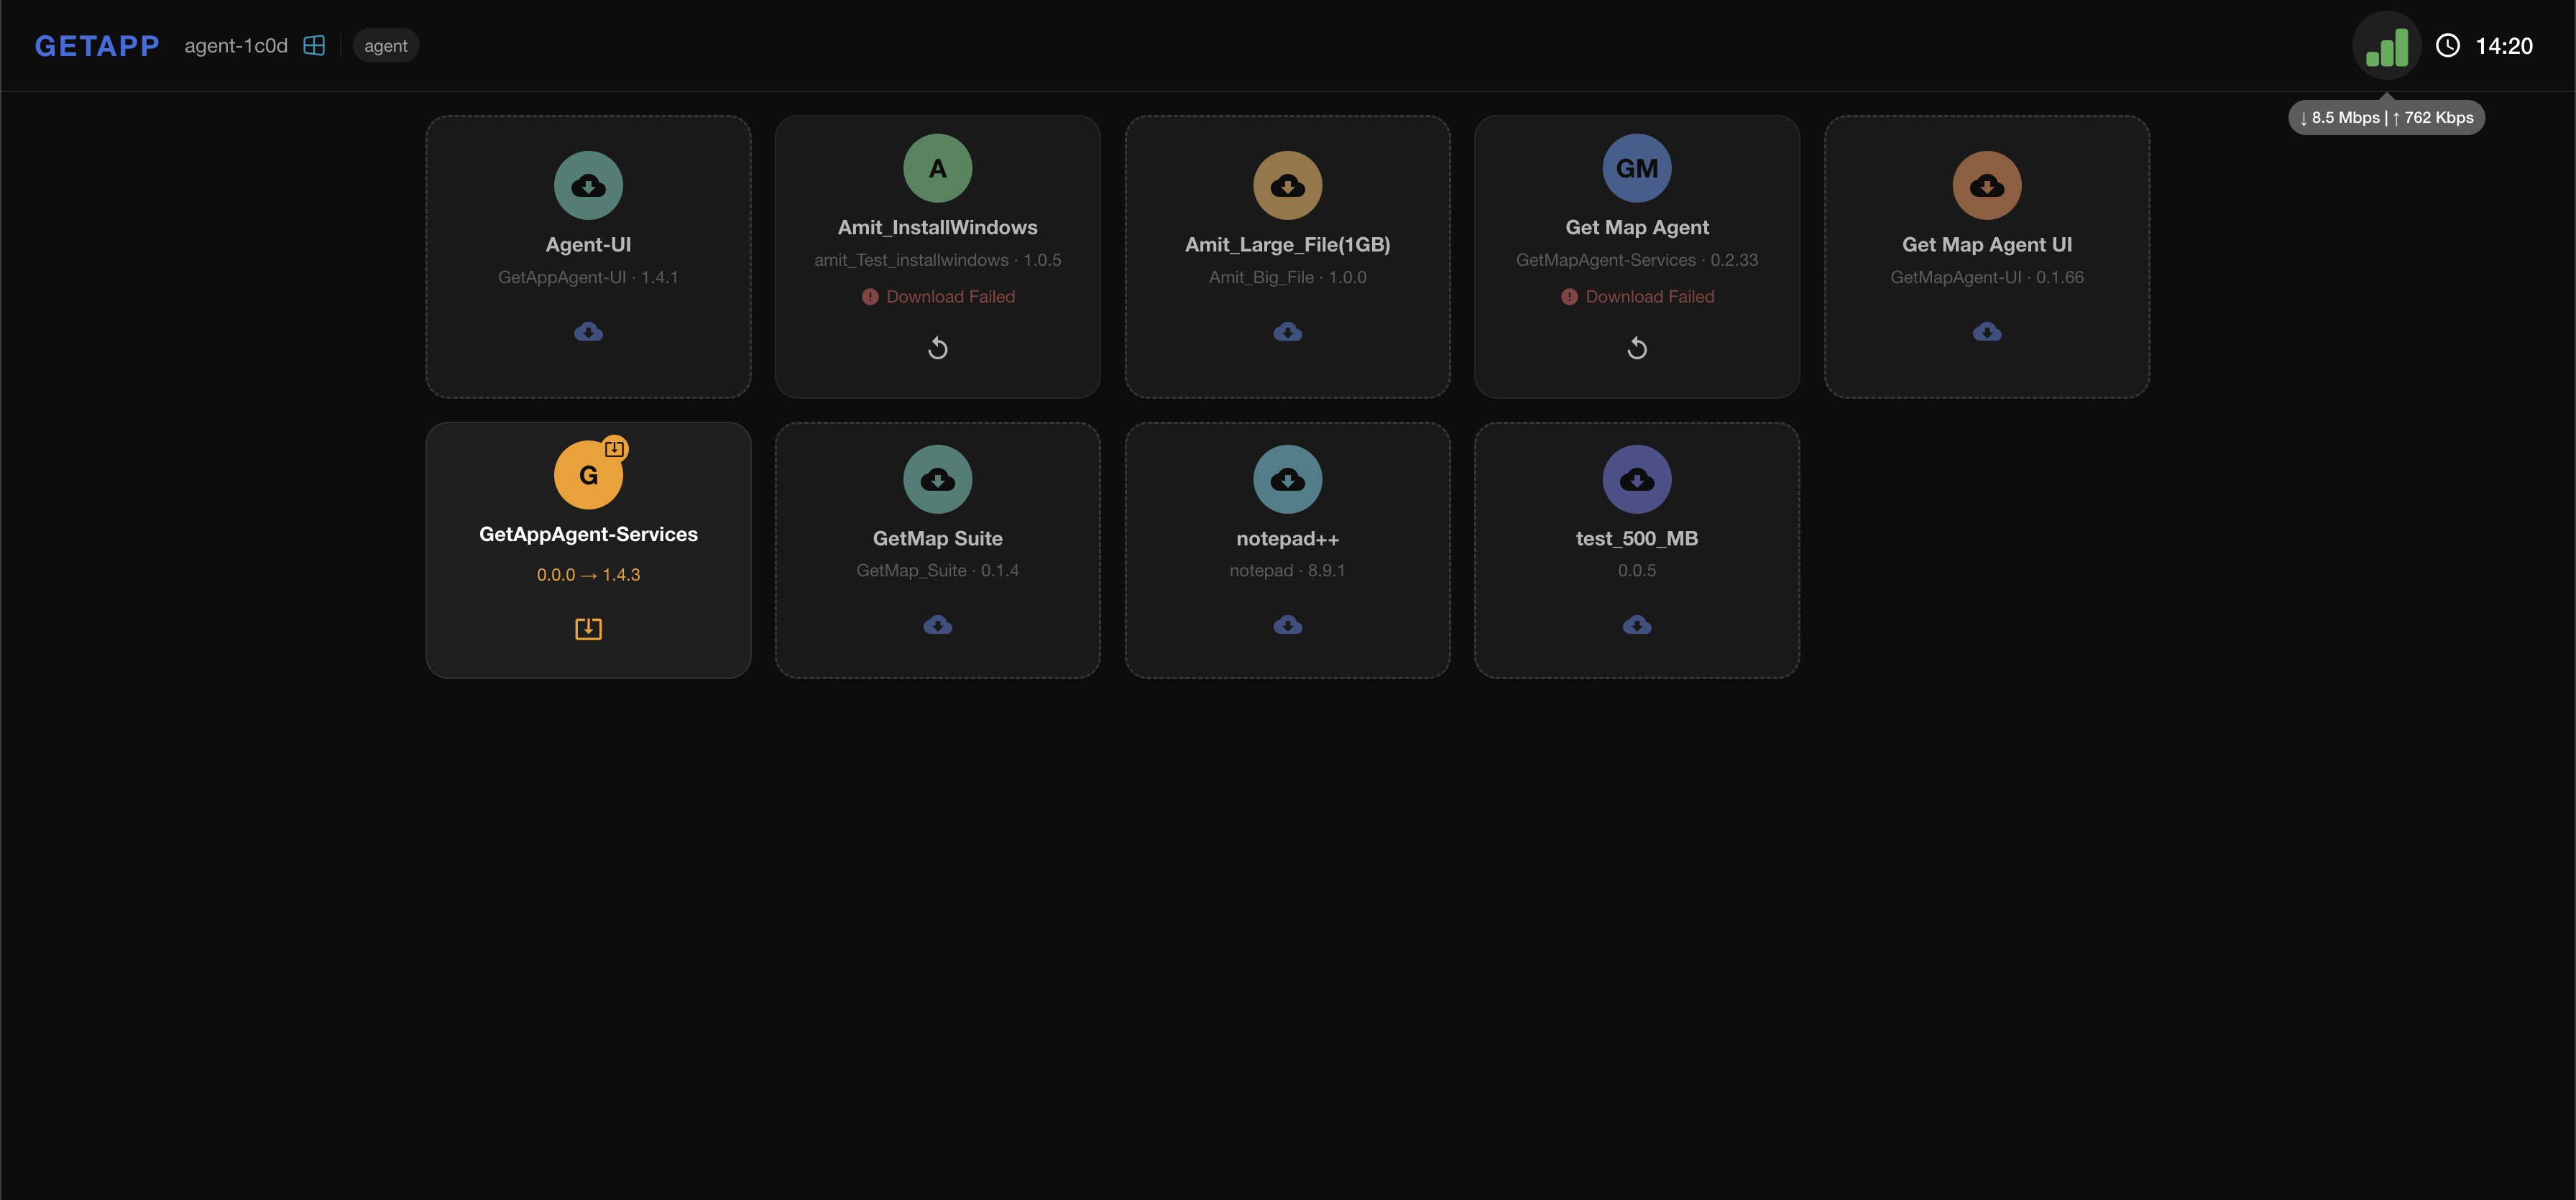The image size is (2576, 1200).
Task: Click the 0.0.5 version under test_500_MB
Action: (x=1636, y=571)
